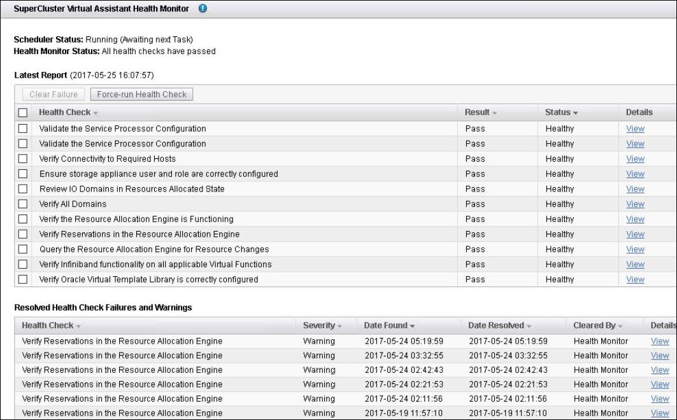677x420 pixels.
Task: View details for Verify All Domains
Action: tap(635, 204)
